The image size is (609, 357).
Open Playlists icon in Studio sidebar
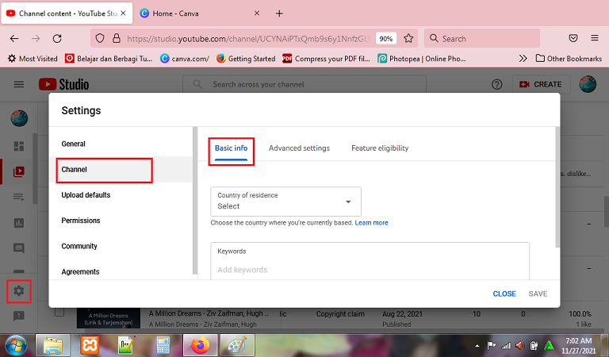(19, 197)
